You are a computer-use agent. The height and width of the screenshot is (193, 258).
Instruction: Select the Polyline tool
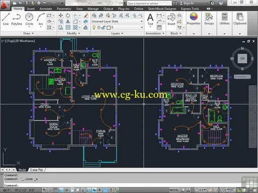[x=17, y=19]
